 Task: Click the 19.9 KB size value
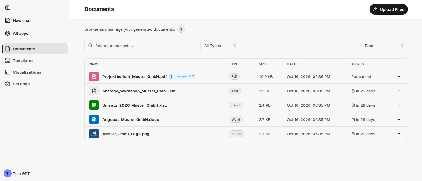[266, 76]
